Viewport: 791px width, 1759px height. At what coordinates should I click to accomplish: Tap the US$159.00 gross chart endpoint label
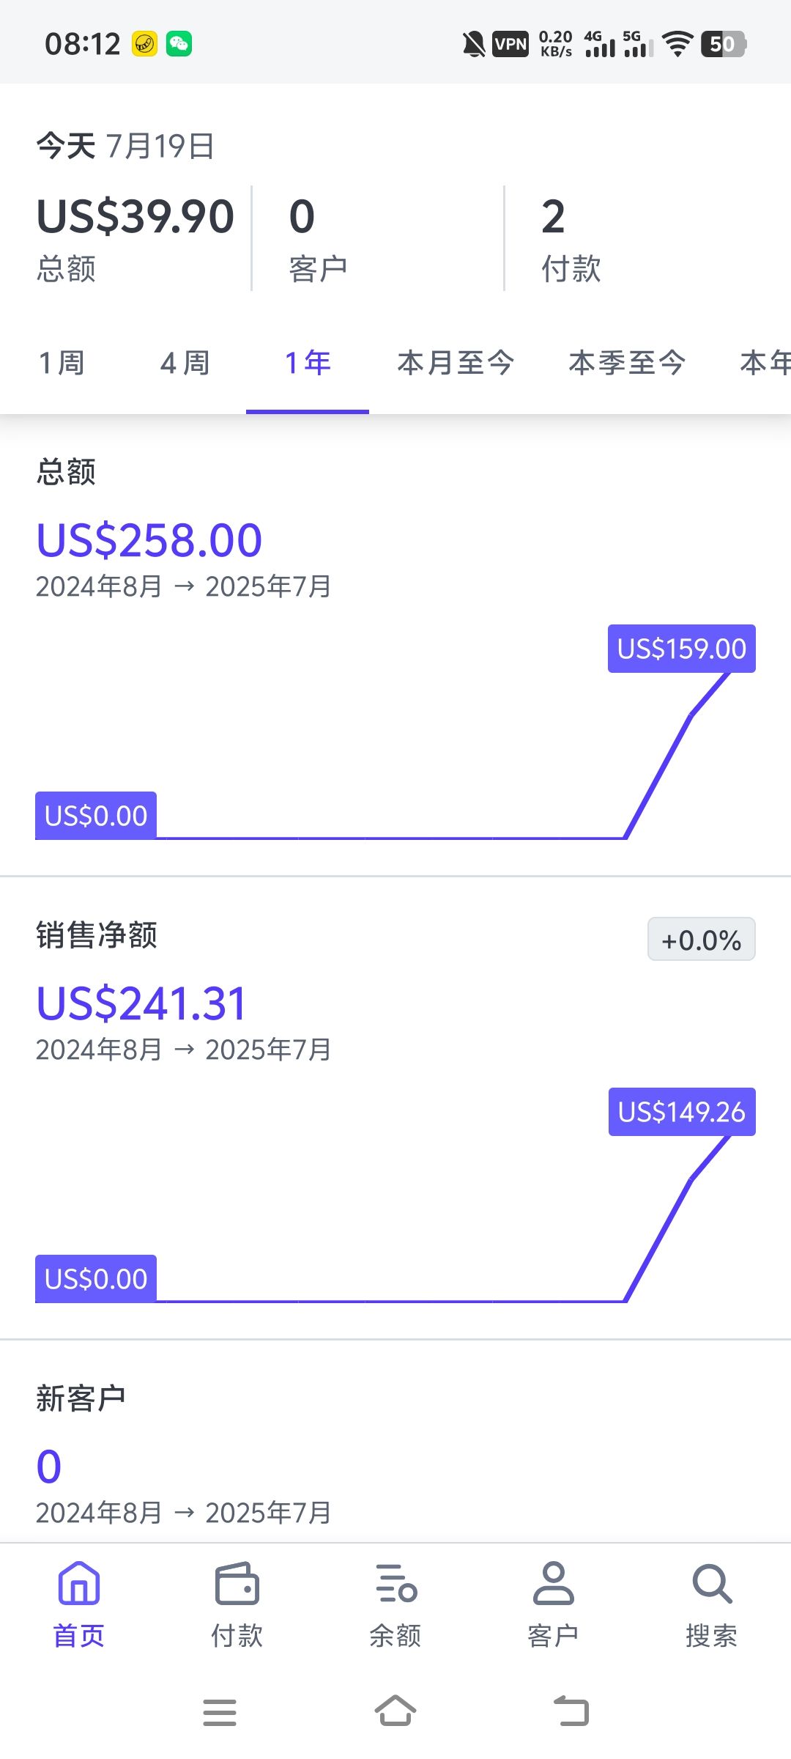pos(681,649)
